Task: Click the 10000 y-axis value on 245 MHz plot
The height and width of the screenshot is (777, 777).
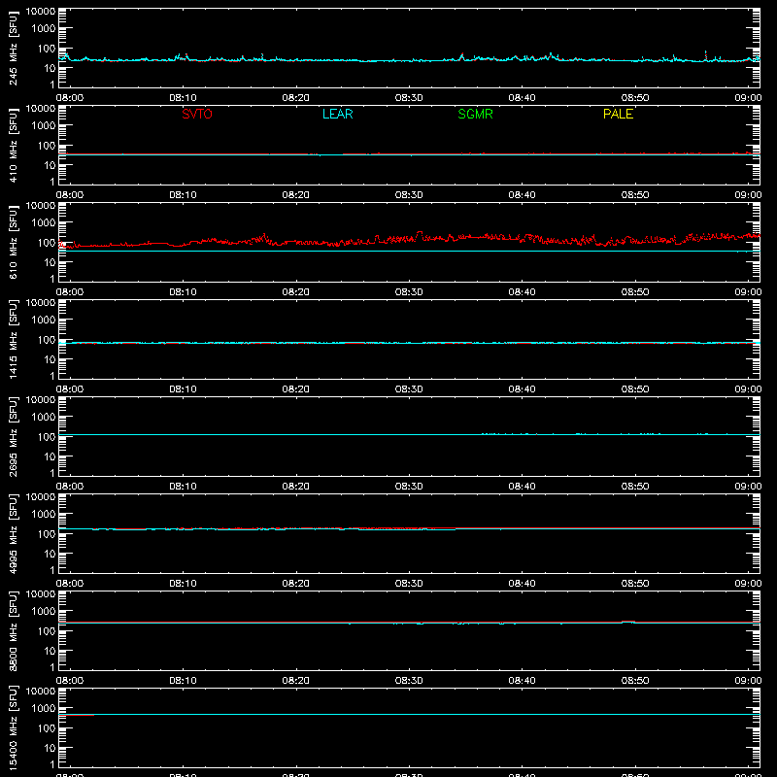Action: 41,12
